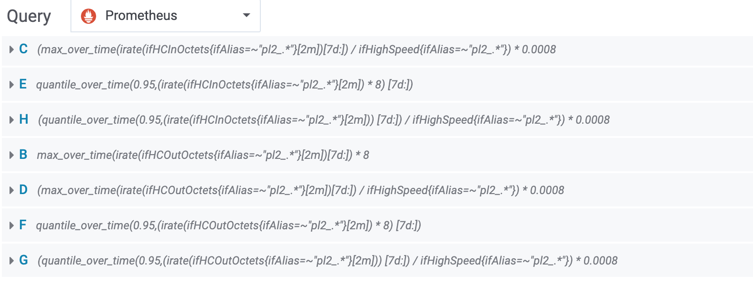Click the Query tab heading
The height and width of the screenshot is (294, 753).
pyautogui.click(x=29, y=17)
